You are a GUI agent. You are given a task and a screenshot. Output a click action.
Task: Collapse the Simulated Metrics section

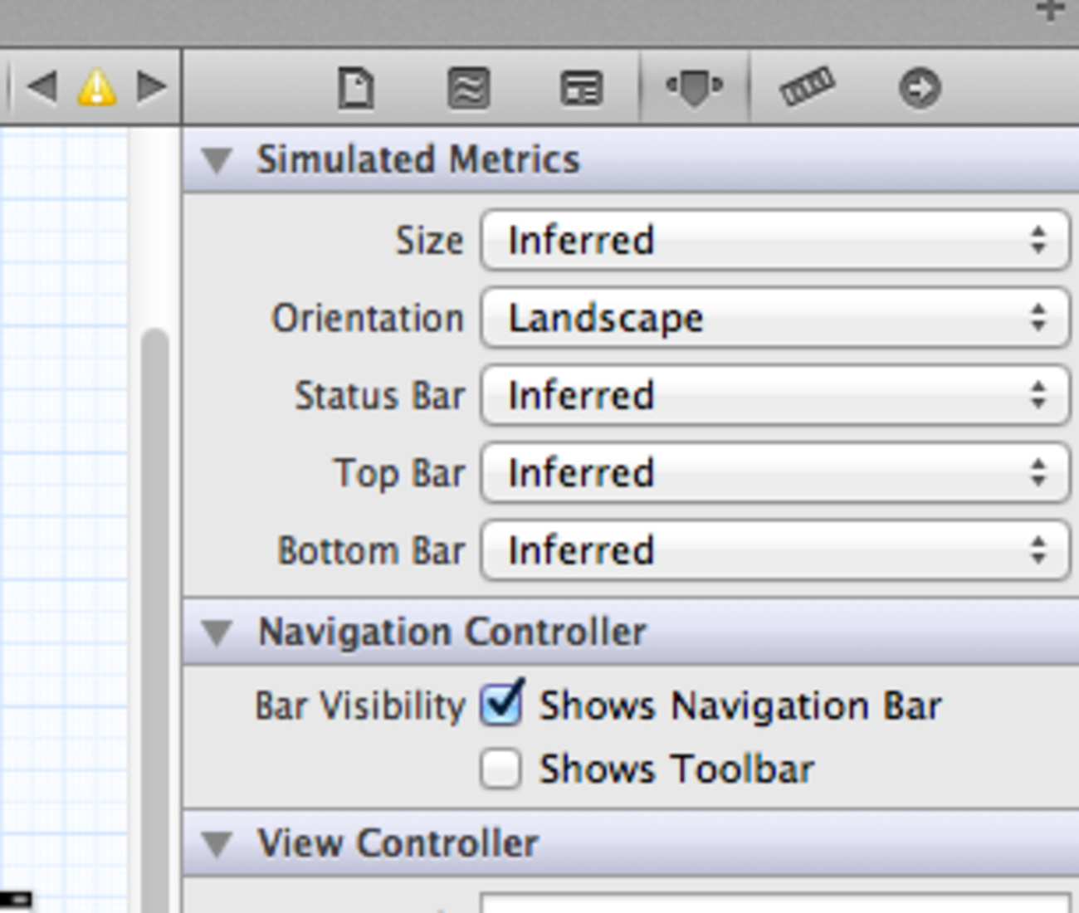[217, 160]
